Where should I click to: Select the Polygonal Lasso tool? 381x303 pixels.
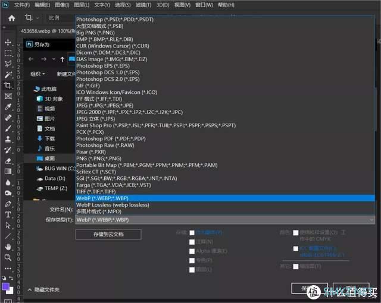pos(8,64)
